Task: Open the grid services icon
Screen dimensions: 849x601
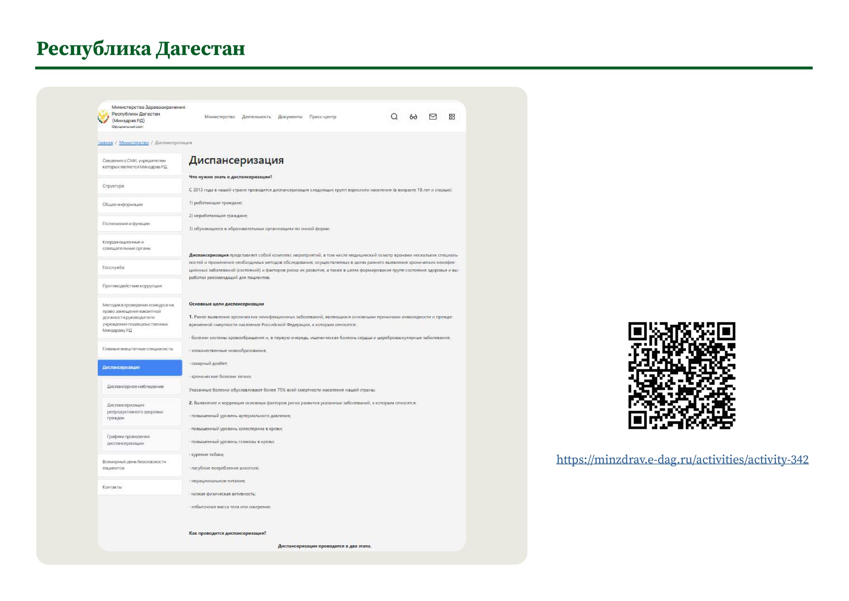Action: 452,116
